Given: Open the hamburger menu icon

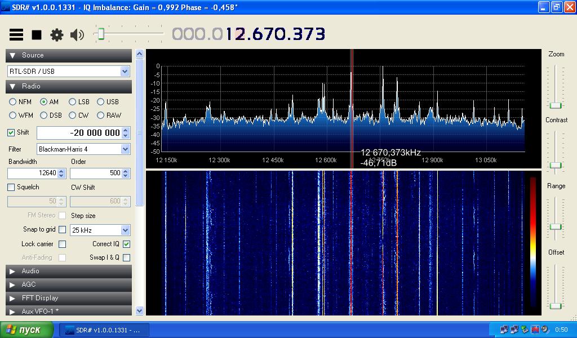Looking at the screenshot, I should pyautogui.click(x=16, y=35).
